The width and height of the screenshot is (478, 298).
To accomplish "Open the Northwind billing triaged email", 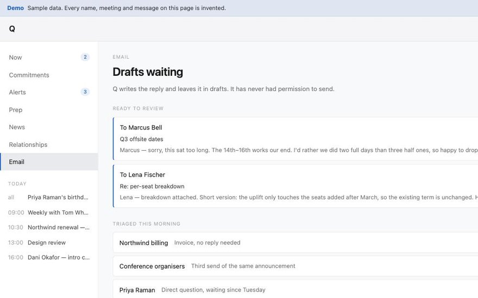I will tap(295, 243).
